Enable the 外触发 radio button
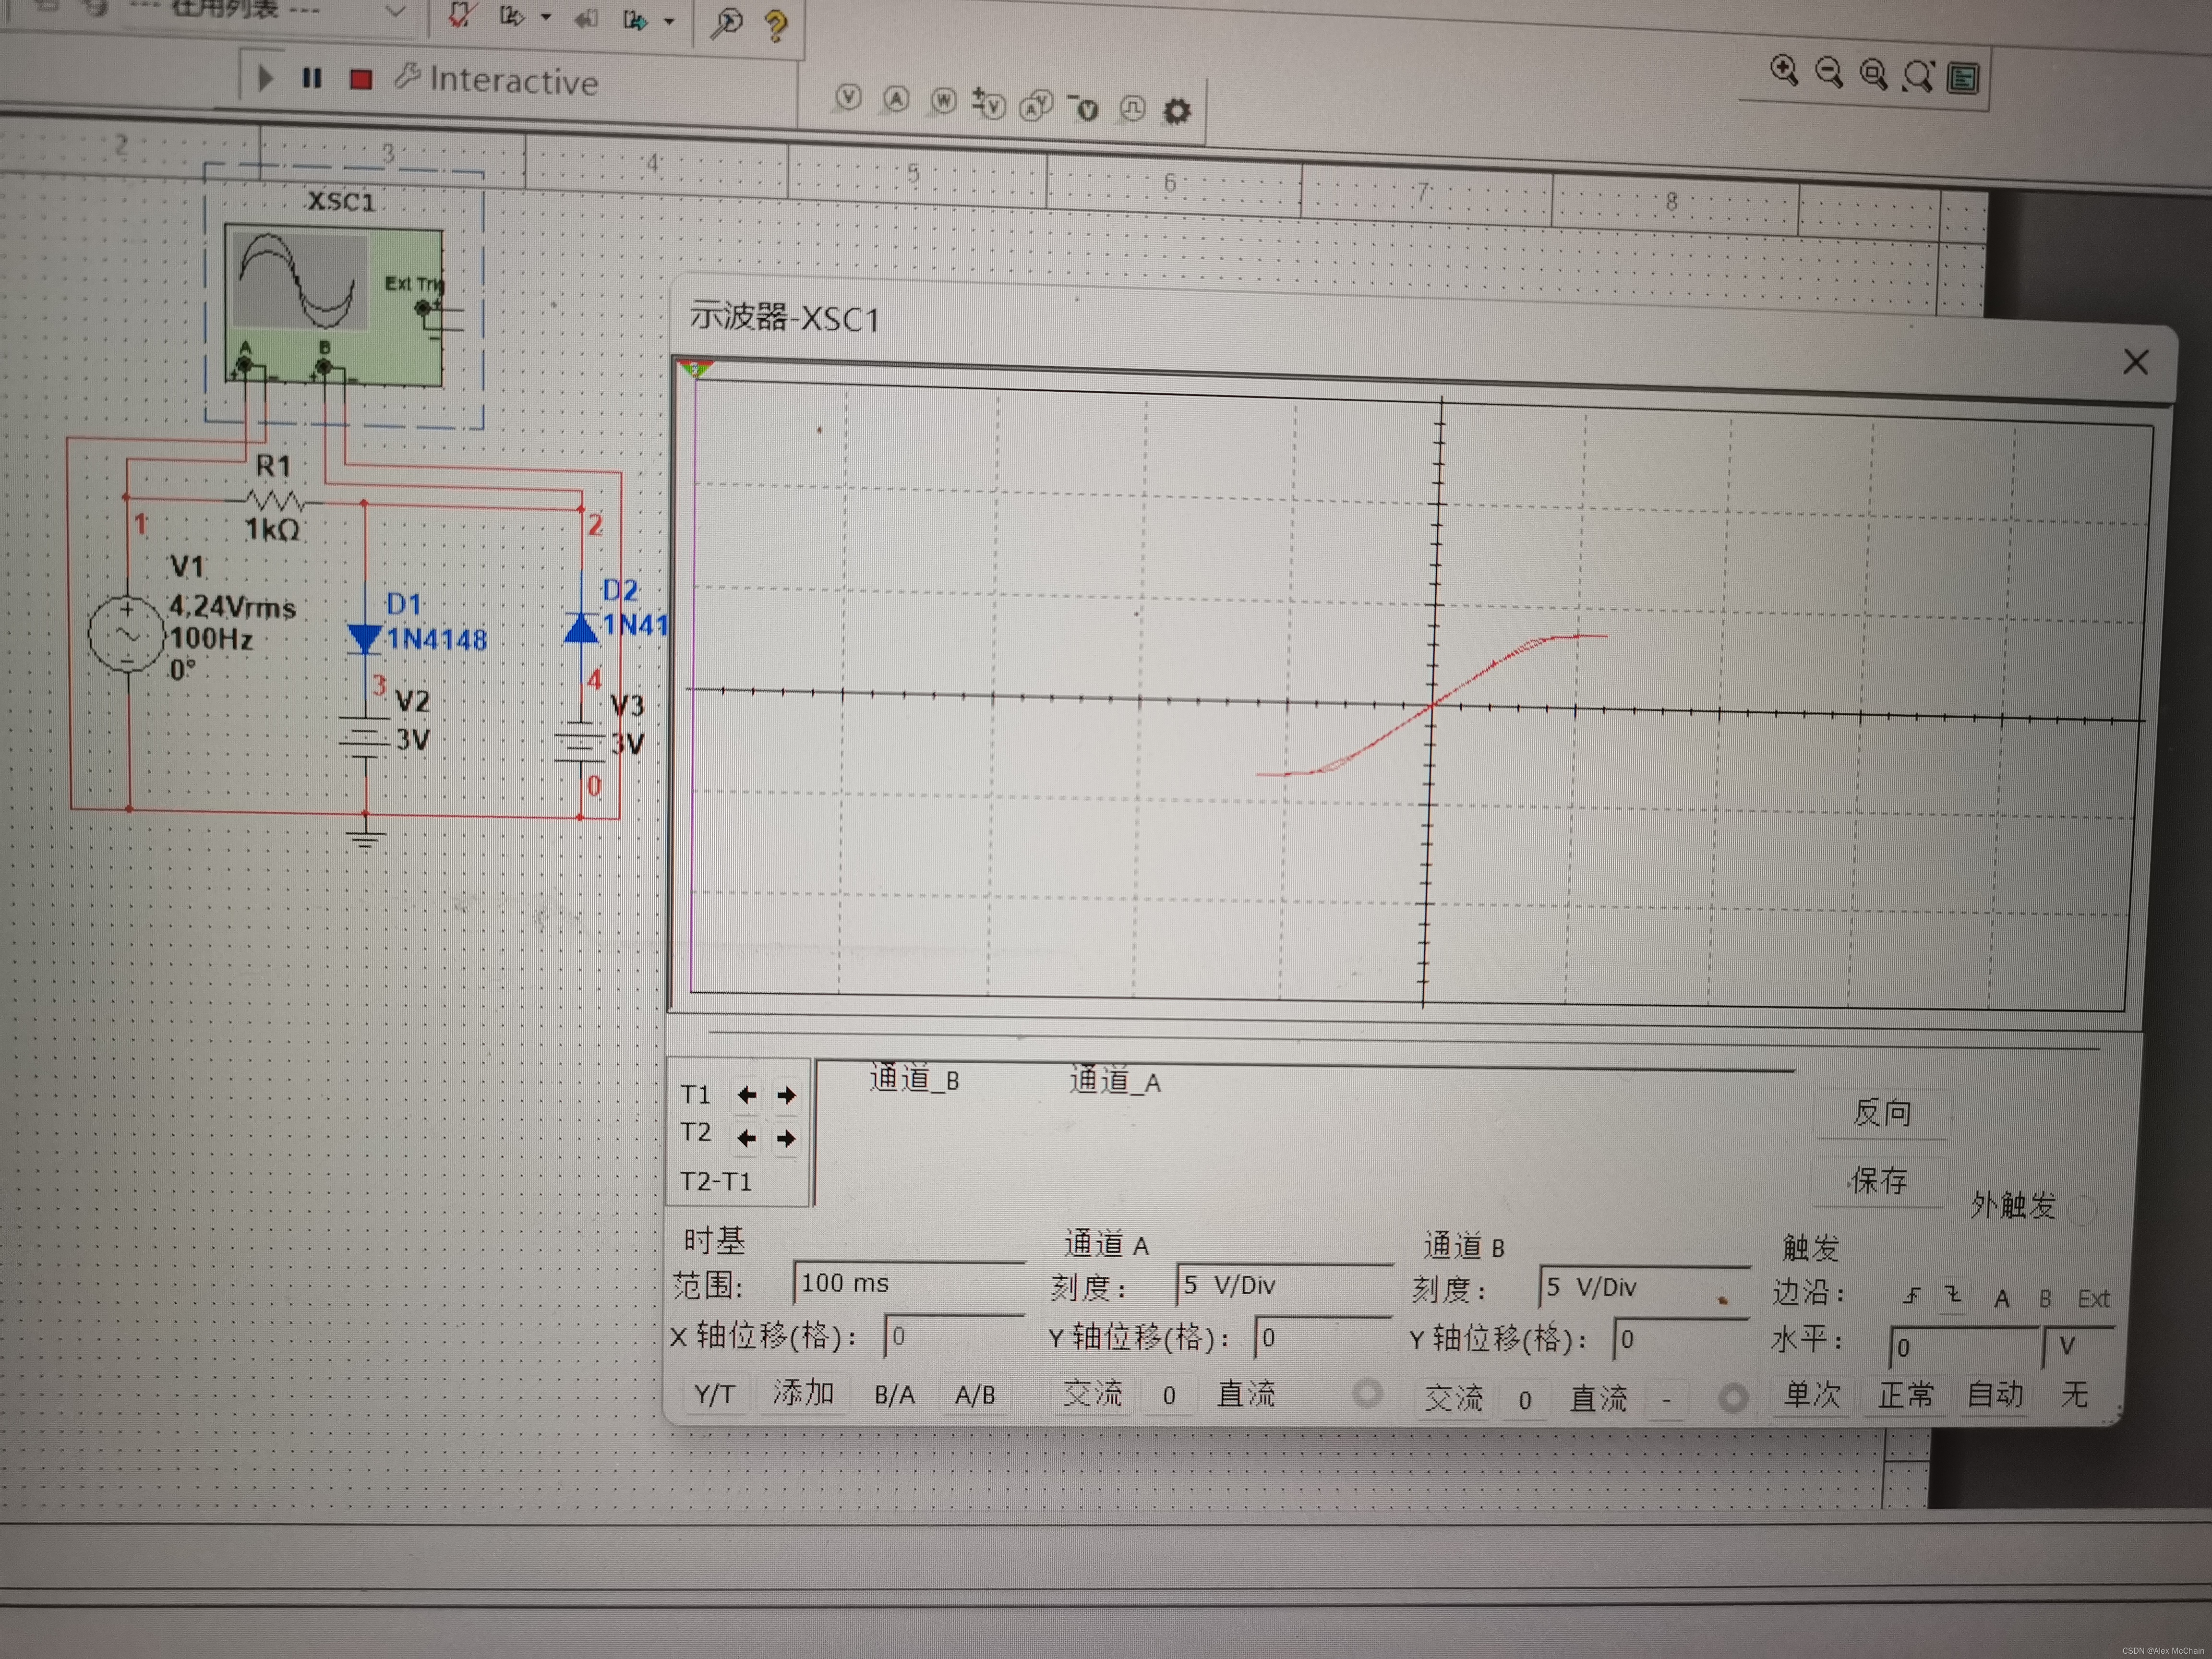The width and height of the screenshot is (2212, 1659). pyautogui.click(x=2082, y=1210)
